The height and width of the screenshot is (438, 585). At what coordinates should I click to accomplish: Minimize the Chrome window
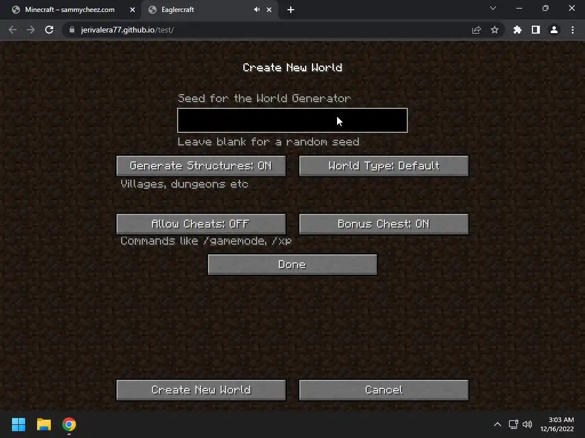tap(519, 8)
